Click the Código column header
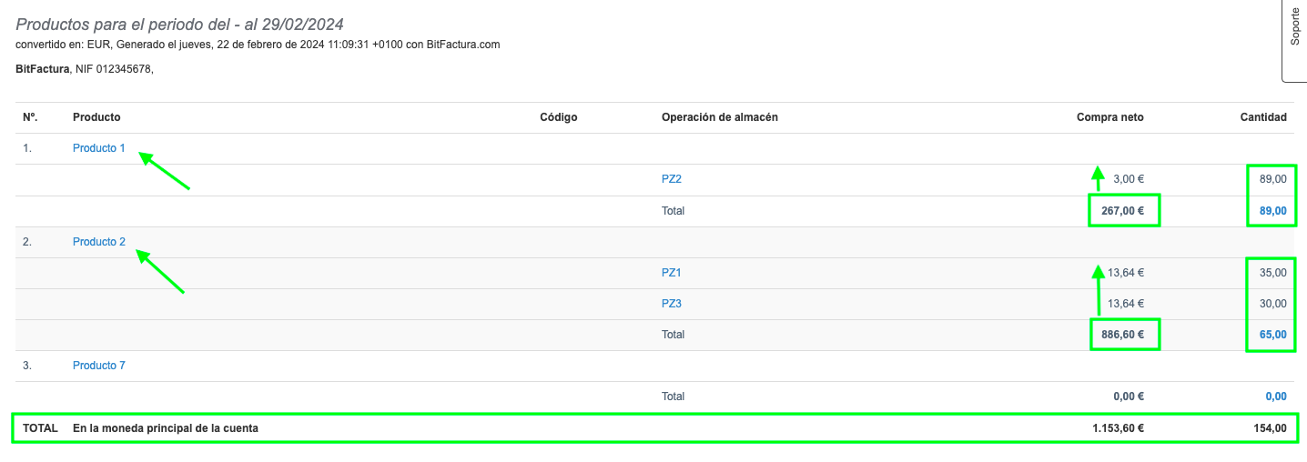The image size is (1307, 462). pos(558,117)
